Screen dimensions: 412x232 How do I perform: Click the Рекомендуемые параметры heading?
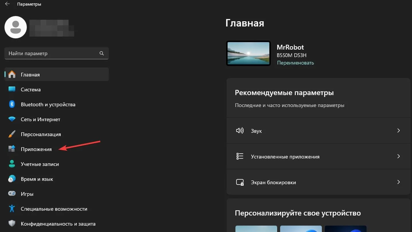point(284,93)
